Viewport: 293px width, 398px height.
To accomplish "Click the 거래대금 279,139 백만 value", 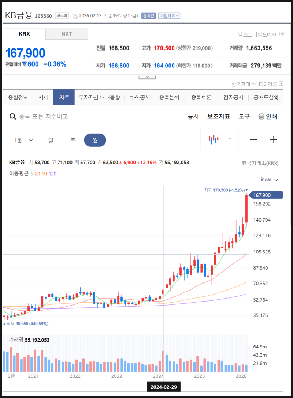I will pos(266,66).
